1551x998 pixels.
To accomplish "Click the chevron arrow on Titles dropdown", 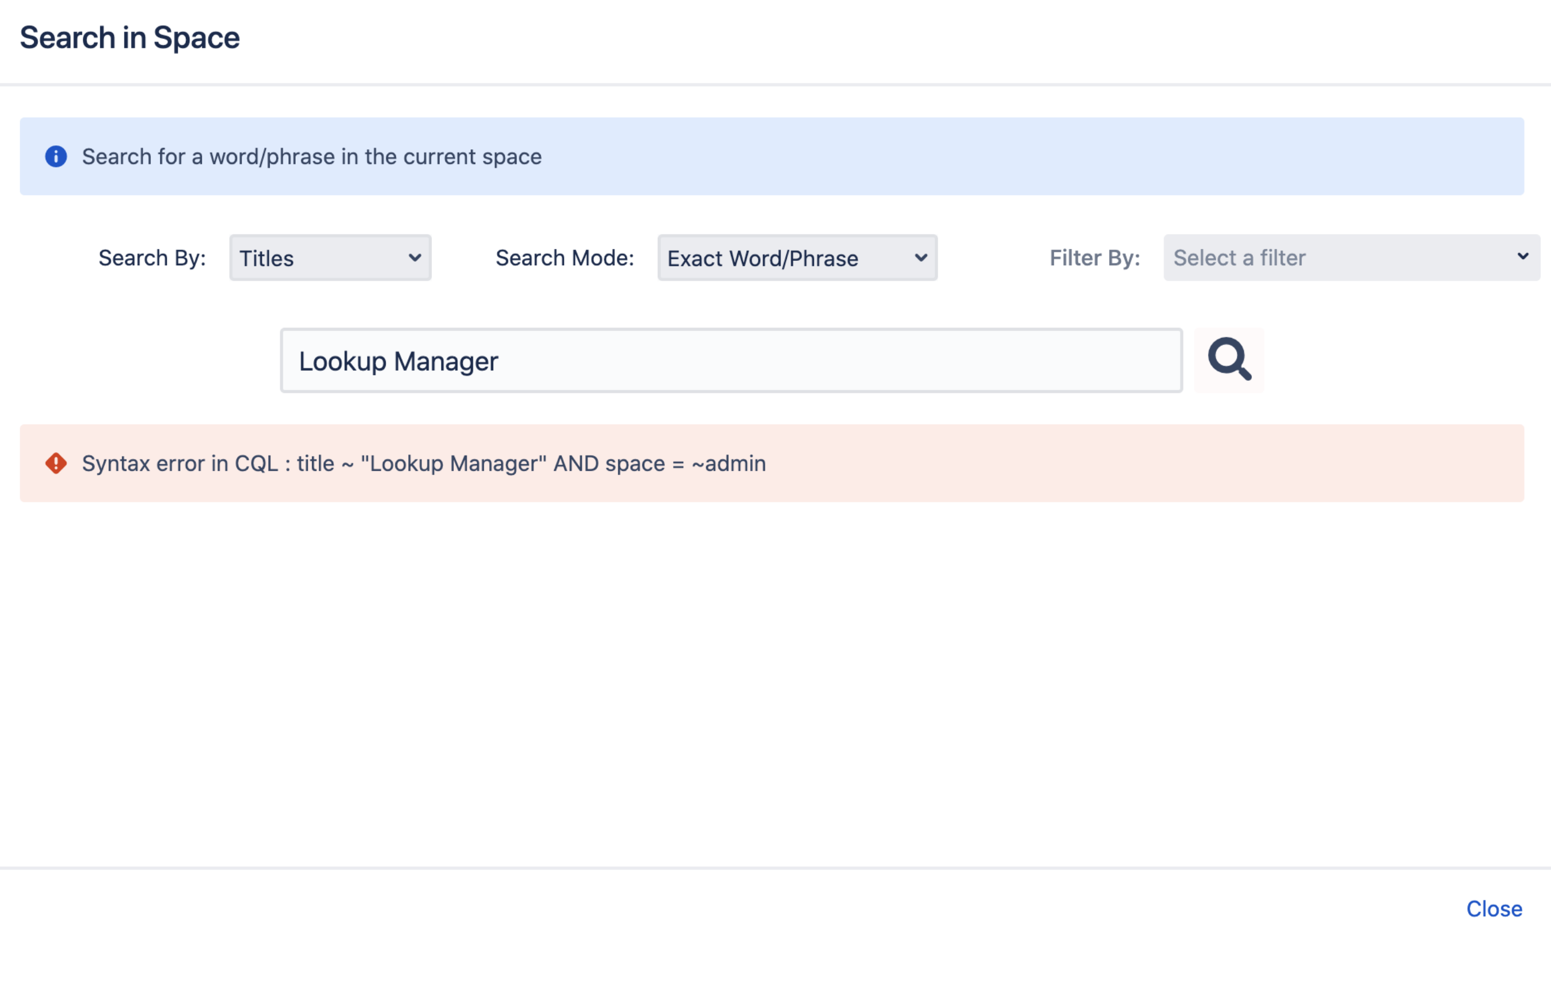I will [415, 258].
